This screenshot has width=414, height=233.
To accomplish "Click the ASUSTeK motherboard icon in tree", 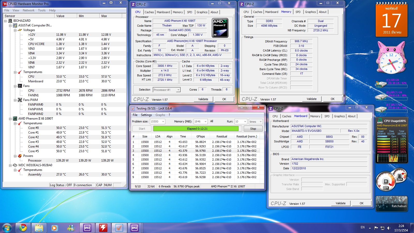I will (15, 25).
